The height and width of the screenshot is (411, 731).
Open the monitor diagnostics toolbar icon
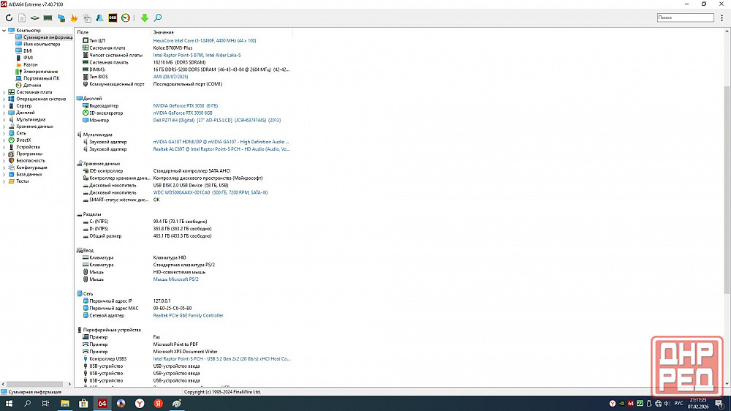(61, 18)
